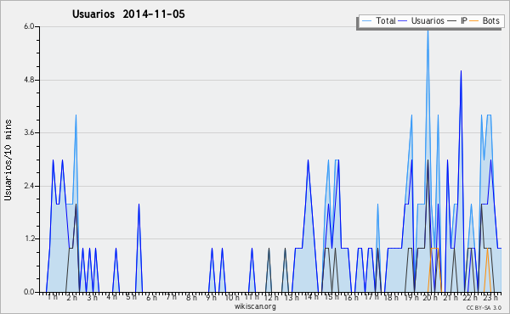Click the '8 h' x-axis label
The image size is (510, 314).
[191, 297]
